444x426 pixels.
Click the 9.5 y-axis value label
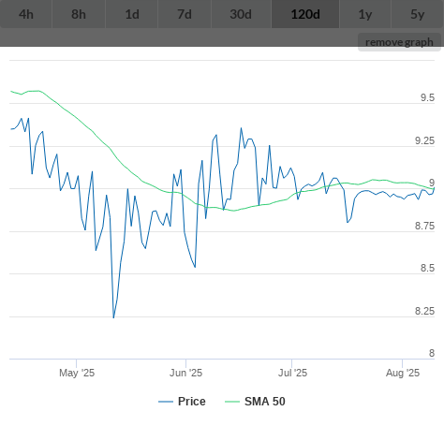(427, 97)
